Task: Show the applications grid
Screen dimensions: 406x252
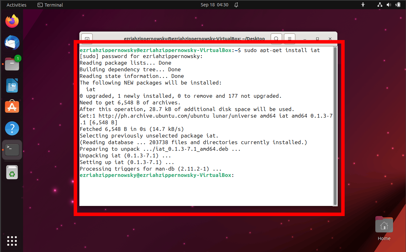Action: pos(12,241)
